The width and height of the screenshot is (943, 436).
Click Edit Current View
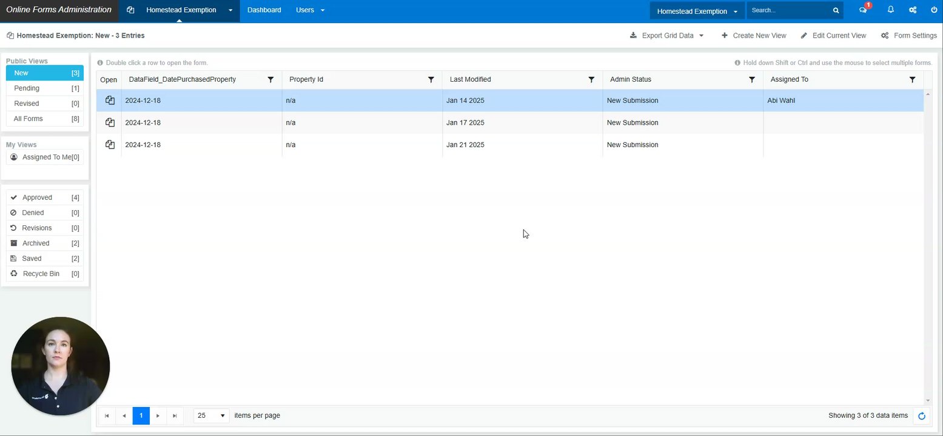[x=833, y=36]
